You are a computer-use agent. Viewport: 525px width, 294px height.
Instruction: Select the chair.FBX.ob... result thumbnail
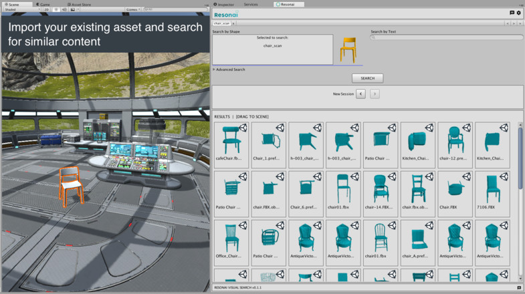269,194
